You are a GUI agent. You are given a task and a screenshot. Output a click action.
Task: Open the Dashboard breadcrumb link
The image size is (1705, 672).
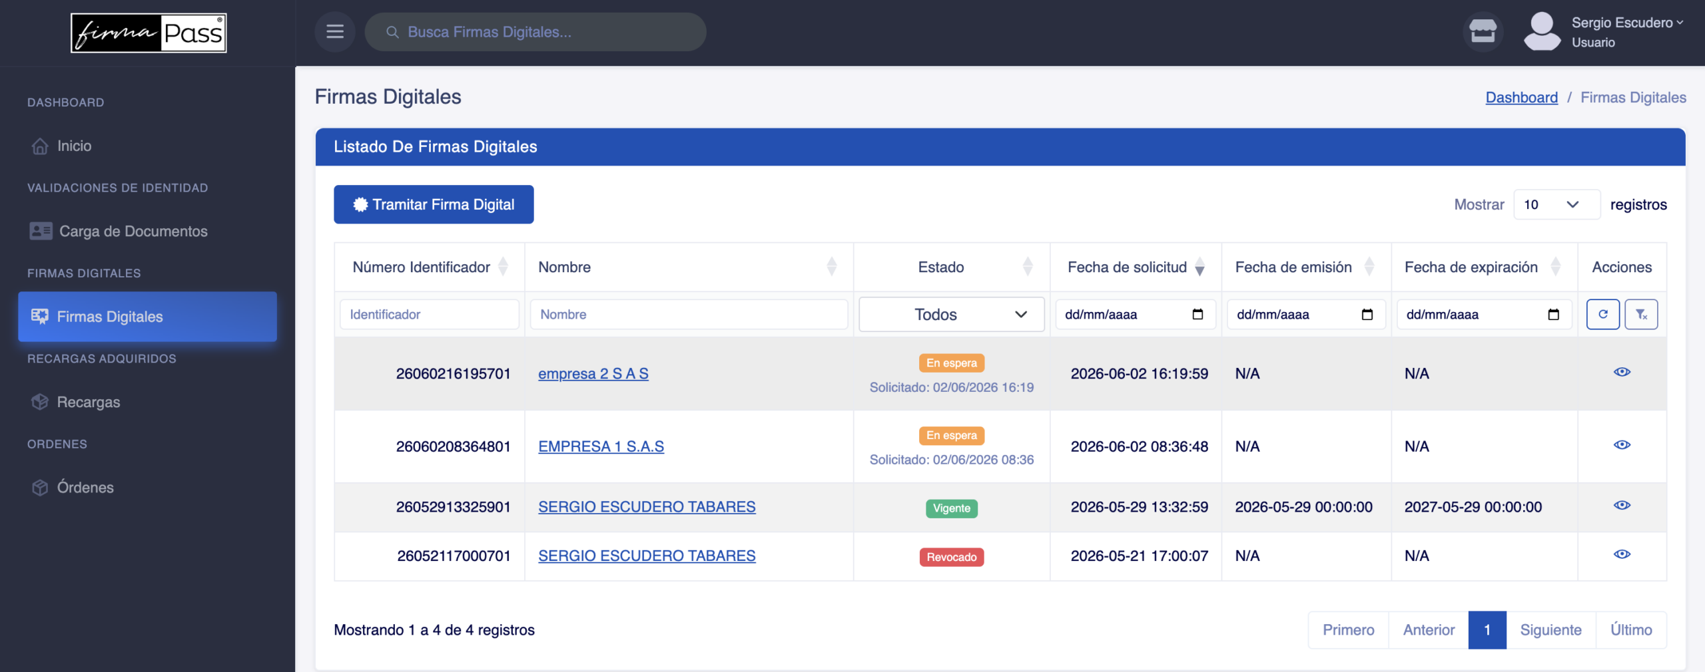coord(1522,97)
